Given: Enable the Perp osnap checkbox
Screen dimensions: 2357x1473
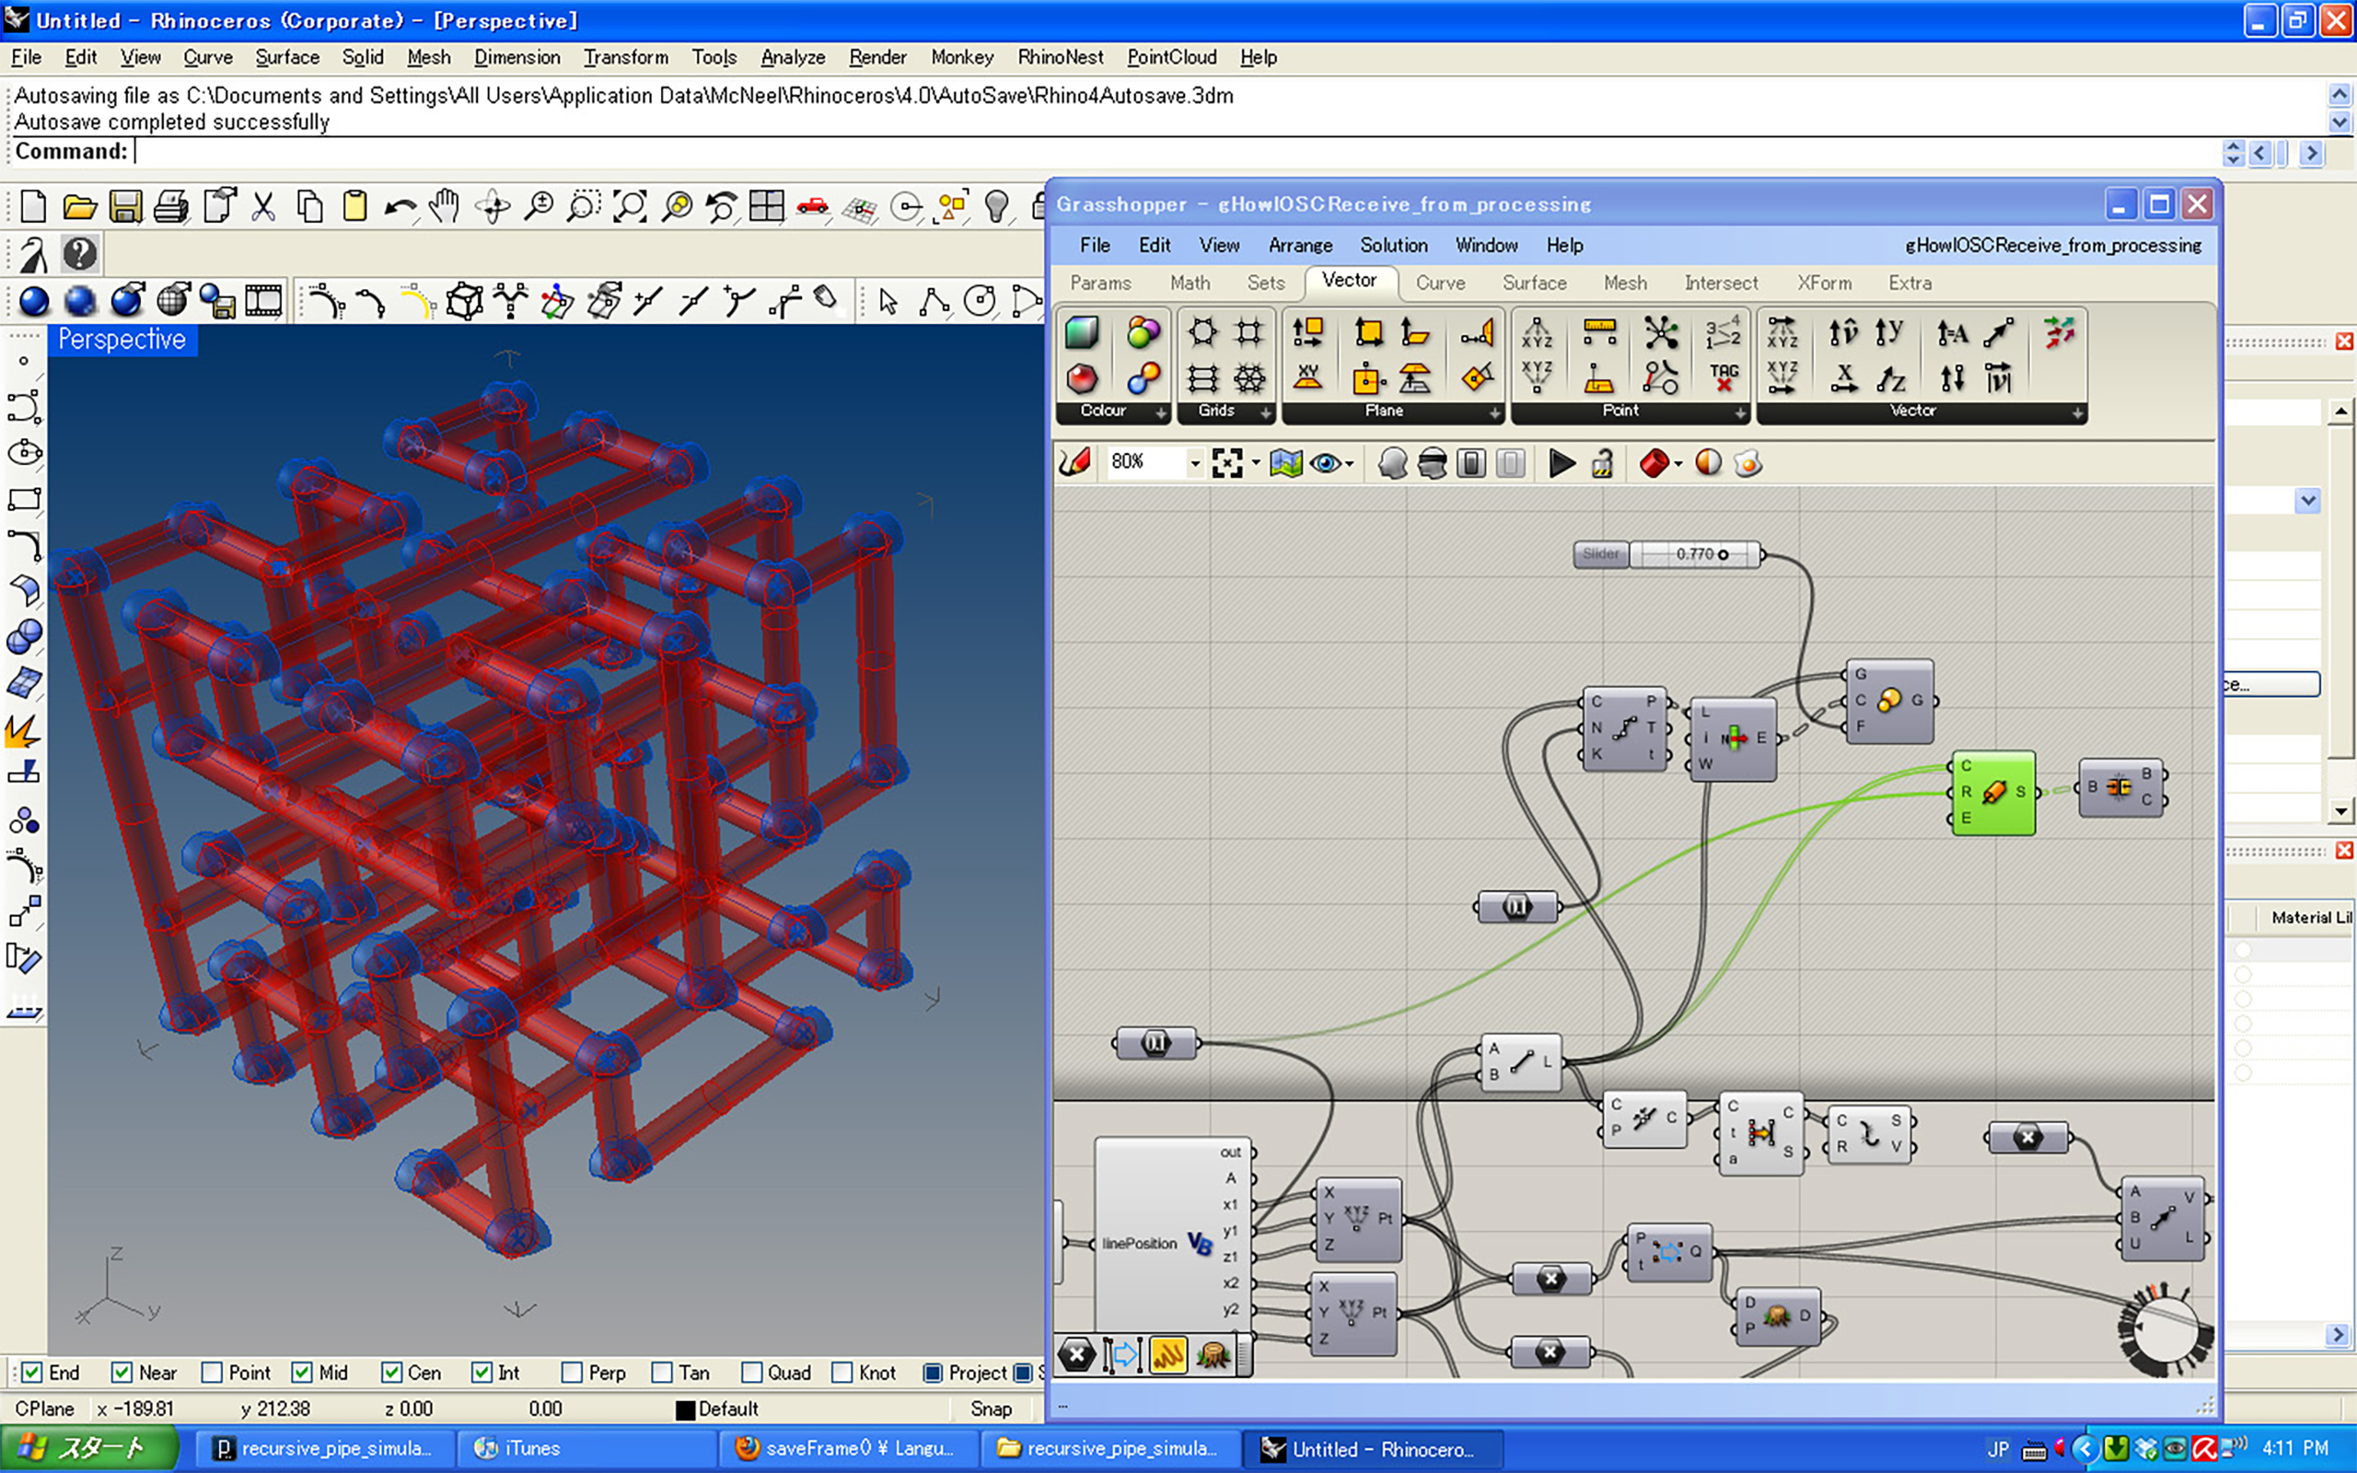Looking at the screenshot, I should [573, 1372].
